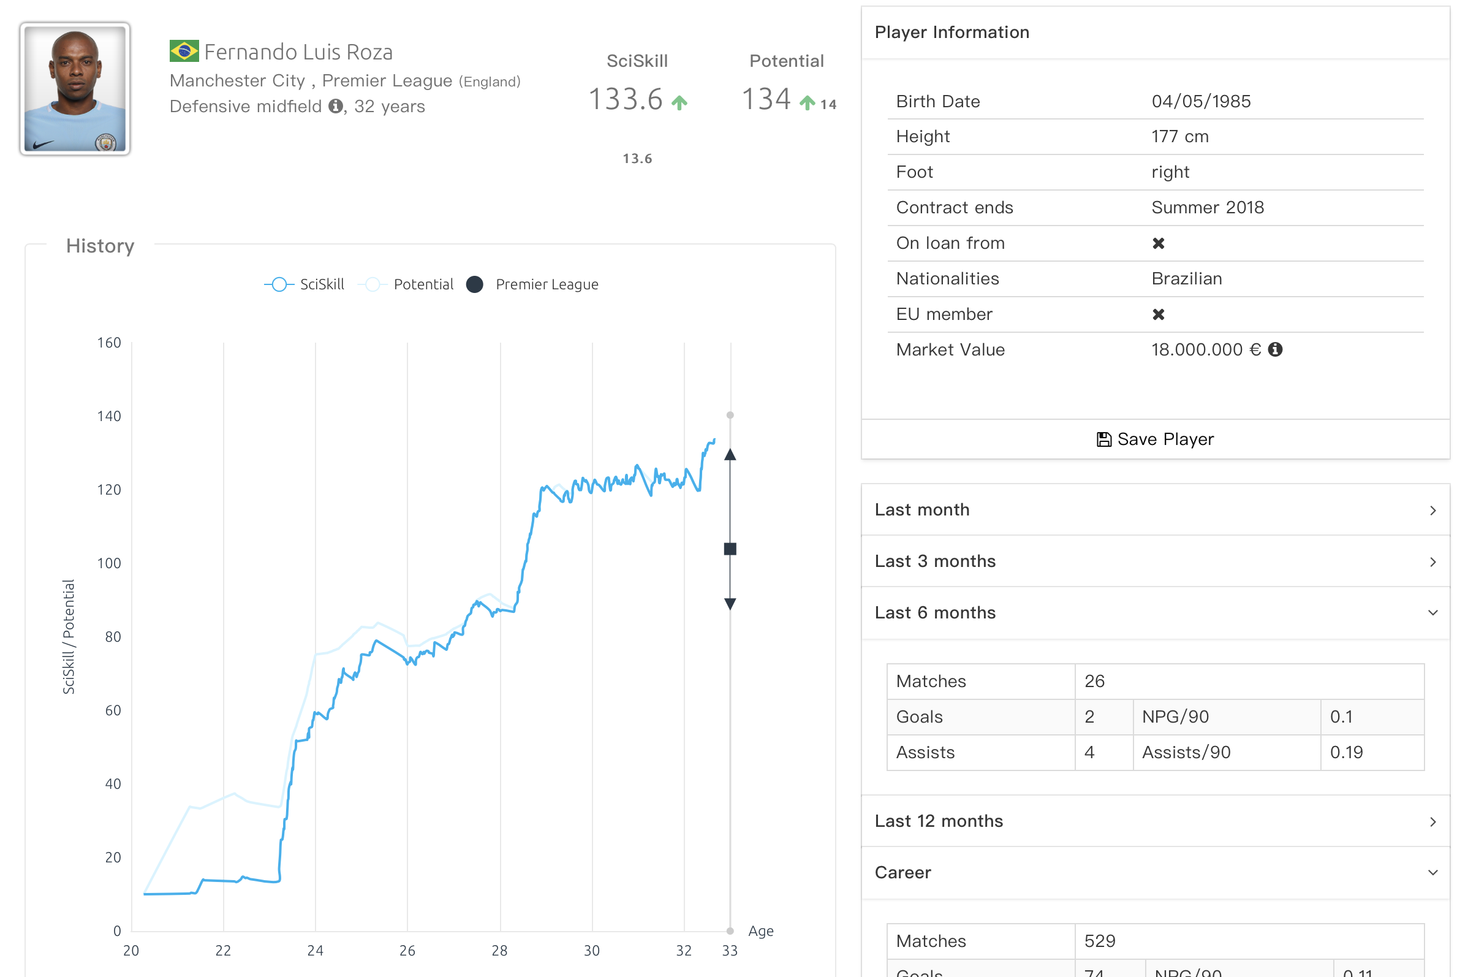1468x977 pixels.
Task: Expand the Last 3 months section
Action: click(x=1155, y=561)
